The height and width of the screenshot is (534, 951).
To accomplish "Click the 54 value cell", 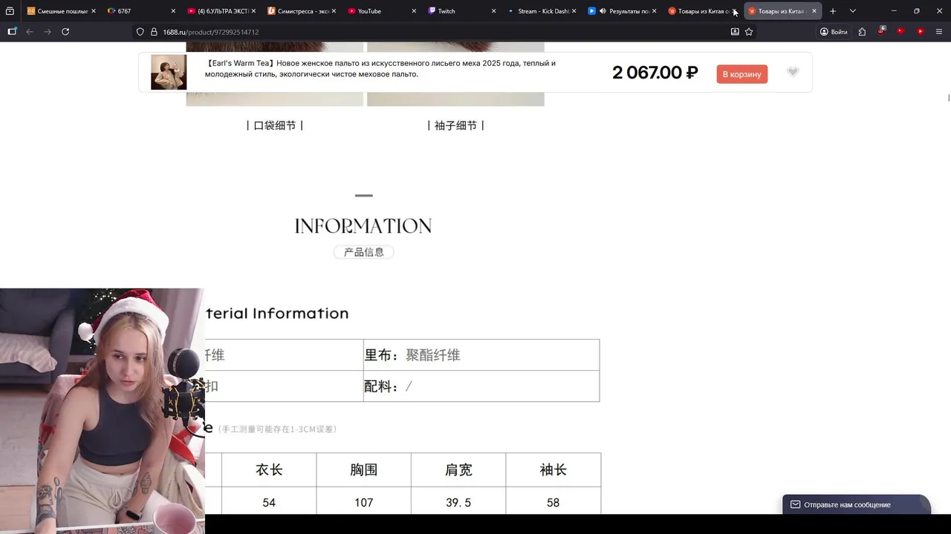I will (x=269, y=501).
